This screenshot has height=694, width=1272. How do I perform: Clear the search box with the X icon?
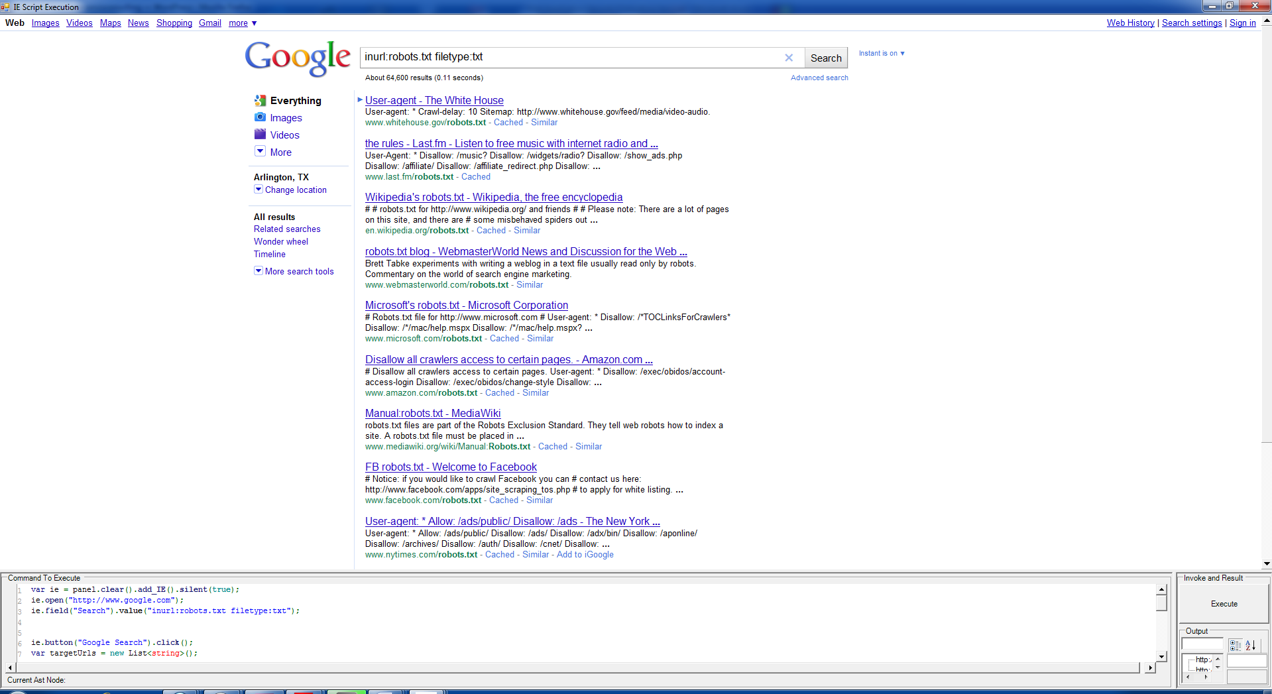789,58
